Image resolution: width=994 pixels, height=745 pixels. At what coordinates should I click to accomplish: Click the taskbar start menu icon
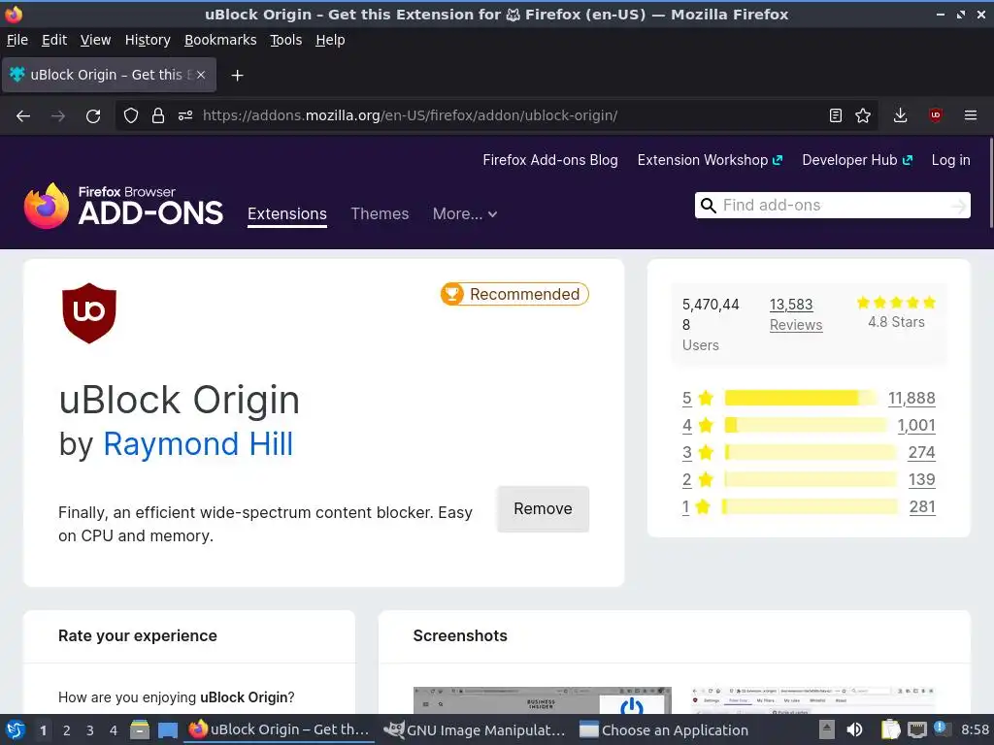[x=16, y=729]
